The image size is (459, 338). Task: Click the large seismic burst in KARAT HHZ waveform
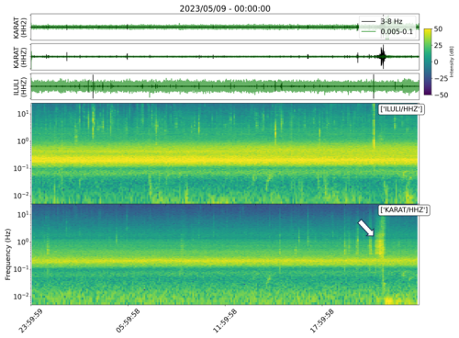pos(383,56)
